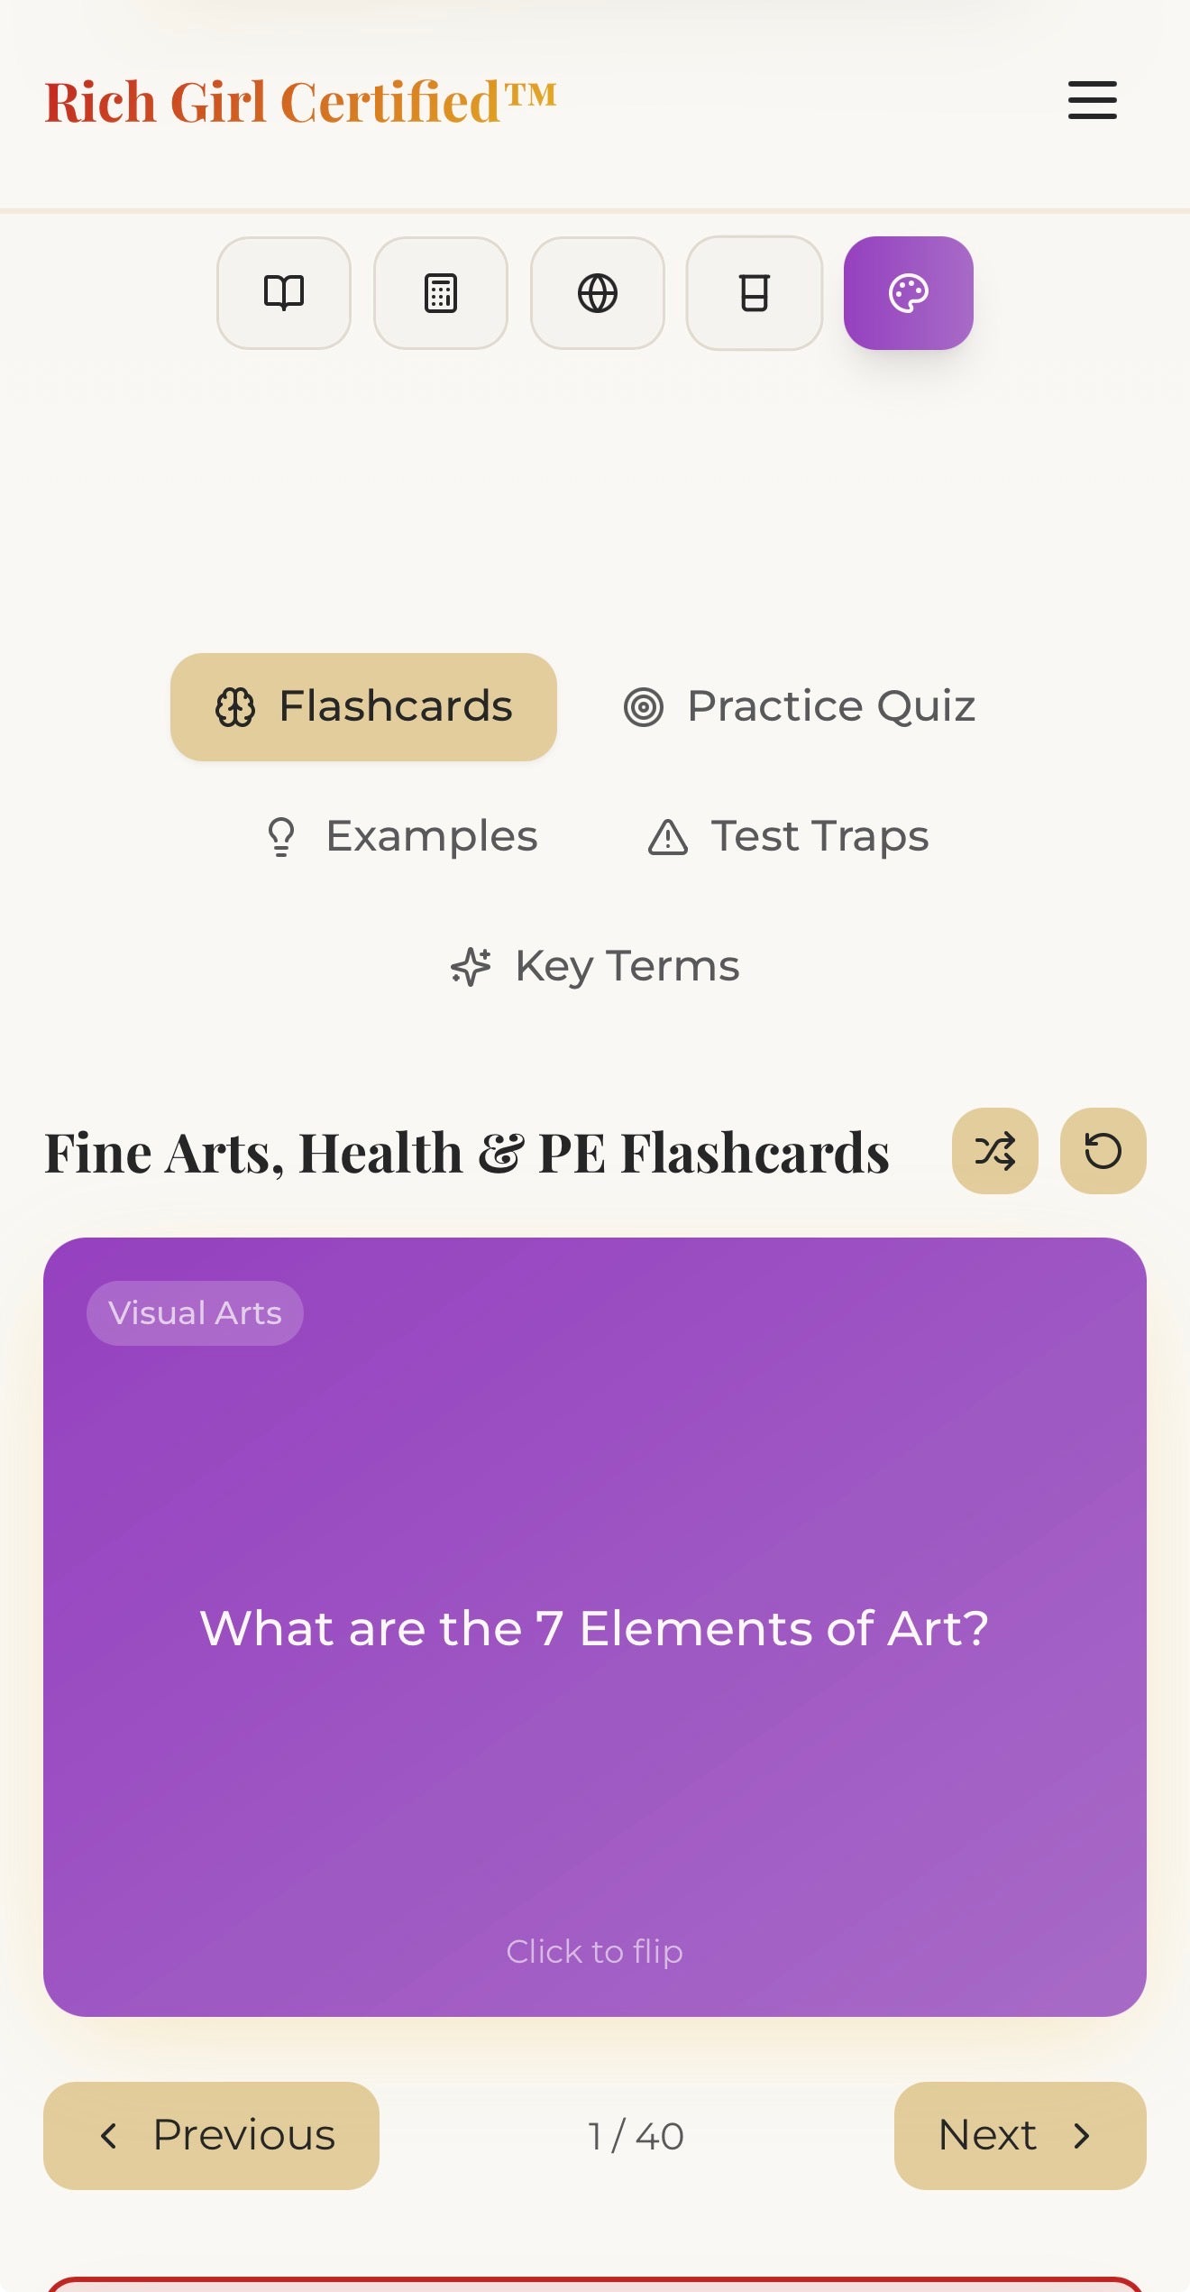Click the Visual Arts category badge
This screenshot has height=2292, width=1190.
(195, 1313)
